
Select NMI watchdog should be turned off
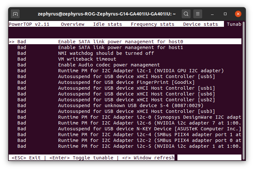coord(125,53)
